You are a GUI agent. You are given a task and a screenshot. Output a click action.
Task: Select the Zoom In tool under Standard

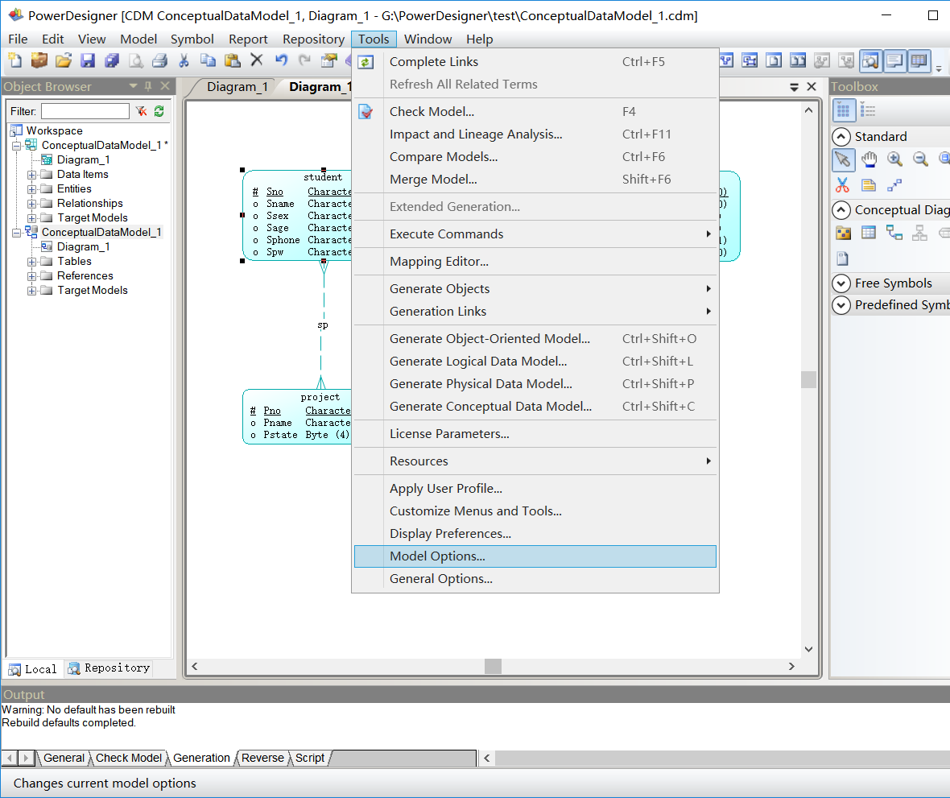pos(894,159)
